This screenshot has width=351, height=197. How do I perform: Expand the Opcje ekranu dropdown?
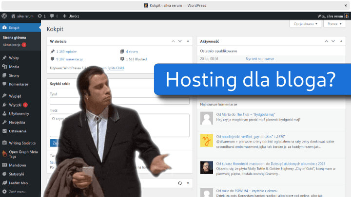[305, 24]
